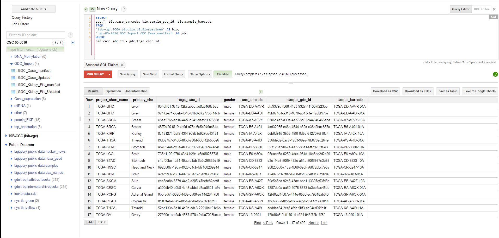
Task: Expand bigquery-public-data:noaa_gsod
Action: 11,159
